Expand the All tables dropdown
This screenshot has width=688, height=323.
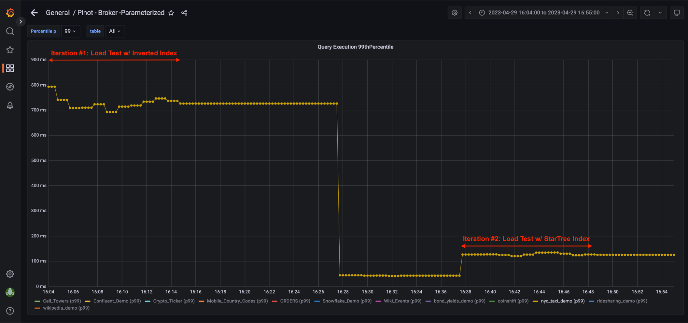point(115,31)
